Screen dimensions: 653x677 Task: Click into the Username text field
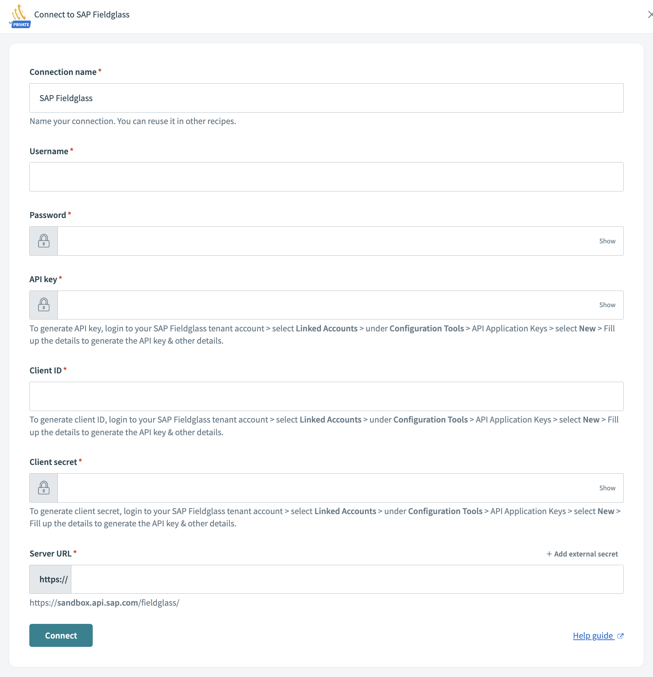(x=326, y=177)
